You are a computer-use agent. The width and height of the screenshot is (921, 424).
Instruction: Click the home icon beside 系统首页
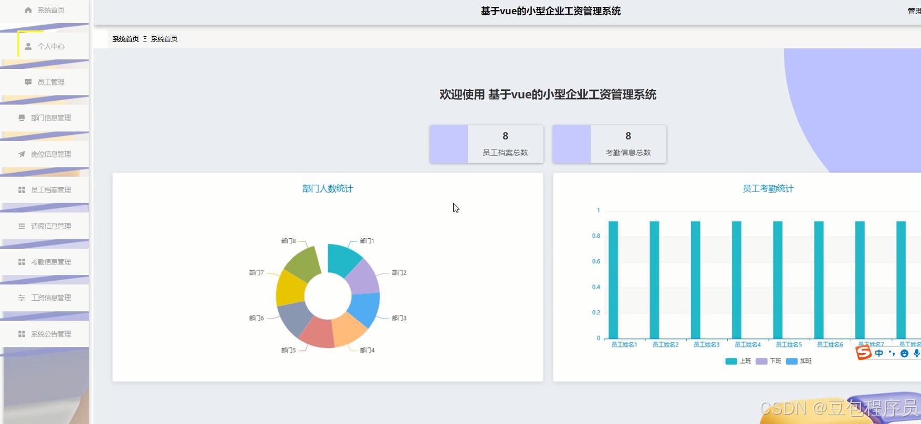(x=28, y=10)
